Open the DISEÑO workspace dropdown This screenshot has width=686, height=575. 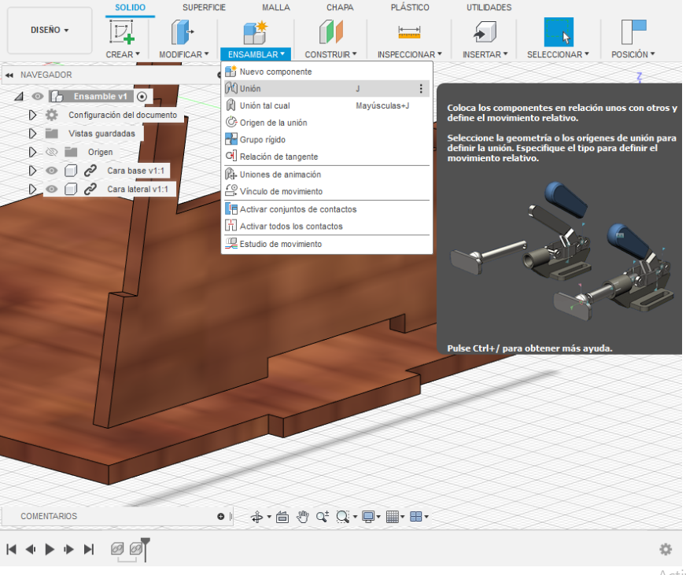click(50, 30)
